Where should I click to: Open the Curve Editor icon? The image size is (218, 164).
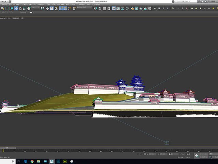tap(118, 8)
